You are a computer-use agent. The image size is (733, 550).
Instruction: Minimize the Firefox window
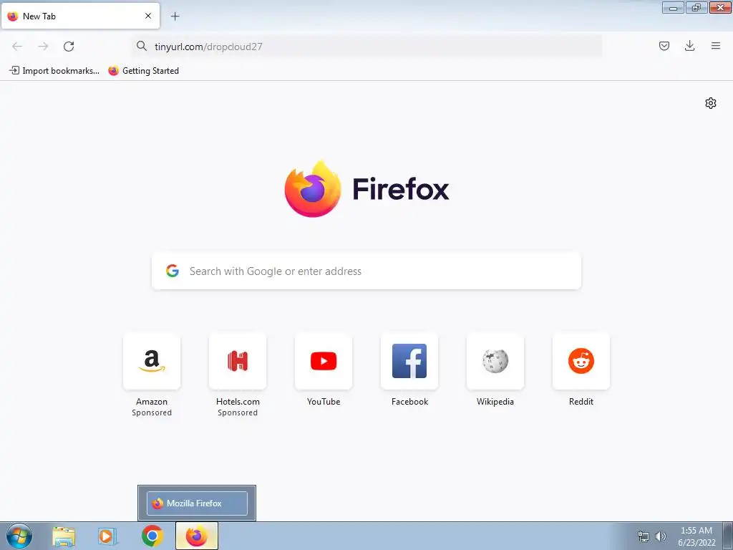[x=673, y=7]
